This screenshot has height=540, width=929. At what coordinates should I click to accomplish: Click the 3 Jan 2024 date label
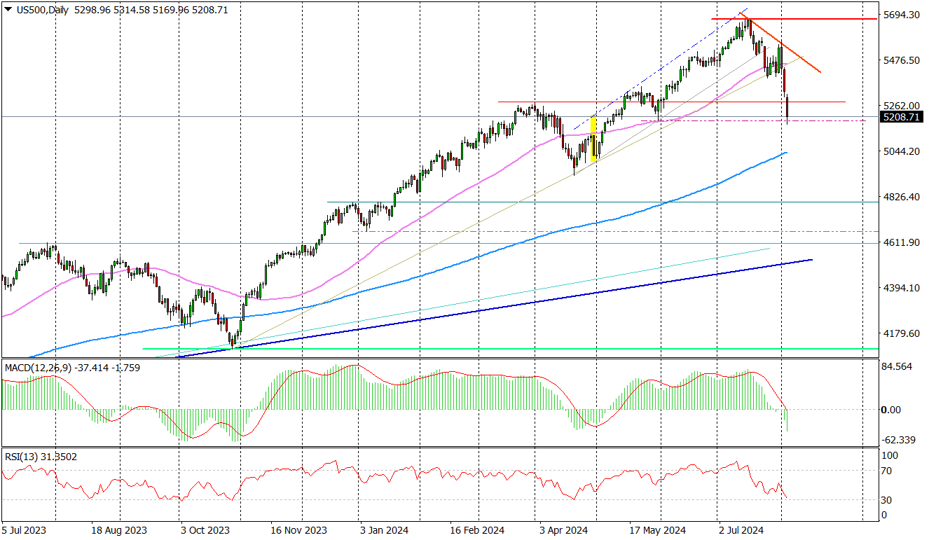point(383,531)
